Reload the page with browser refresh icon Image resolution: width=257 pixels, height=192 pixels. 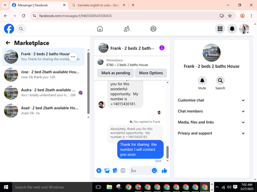(x=24, y=16)
